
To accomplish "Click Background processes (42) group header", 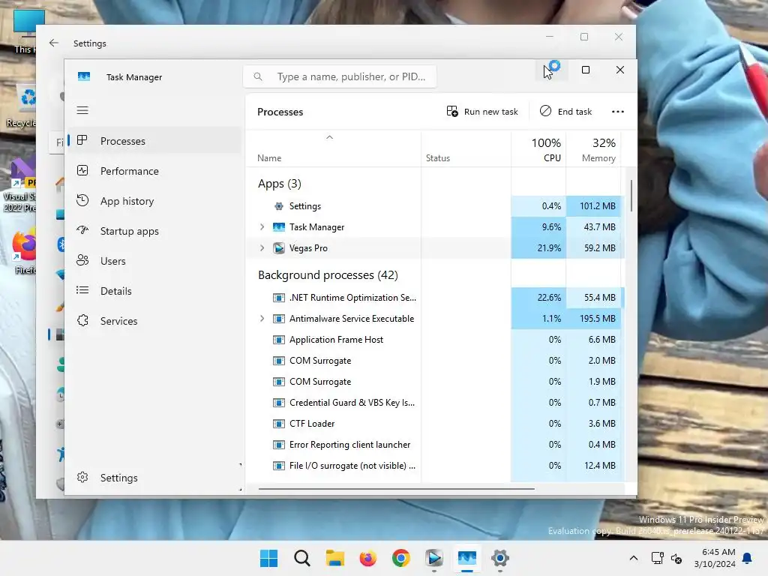I will point(328,275).
